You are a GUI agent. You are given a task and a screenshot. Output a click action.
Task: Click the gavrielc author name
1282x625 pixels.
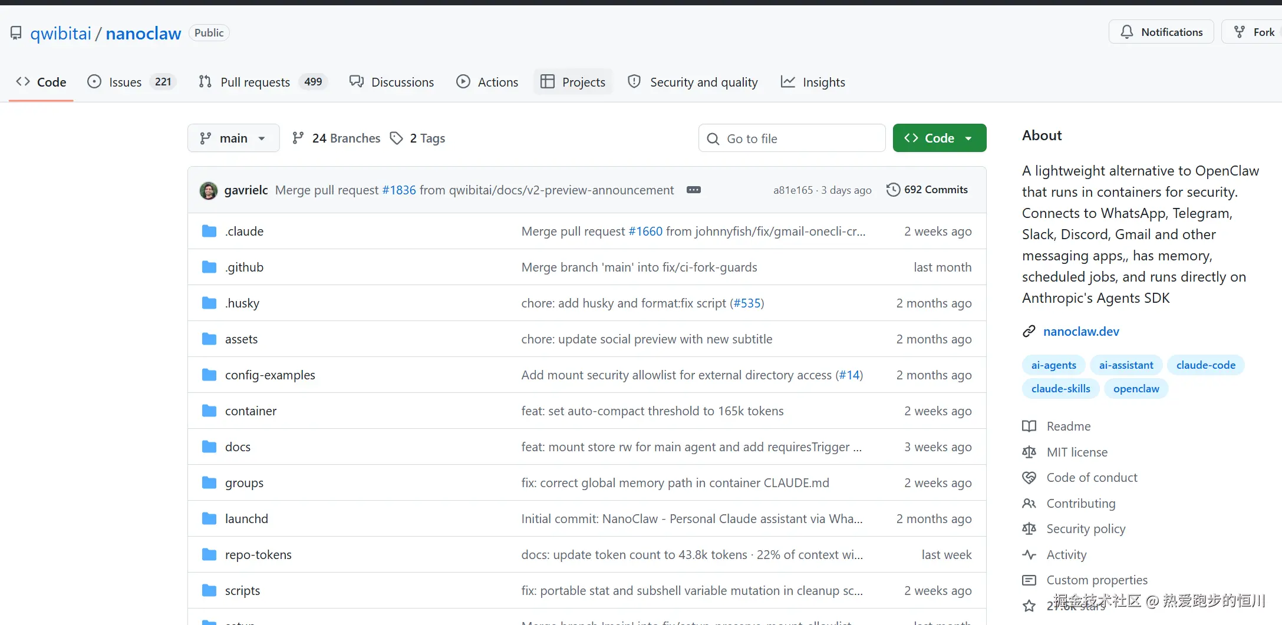point(246,190)
